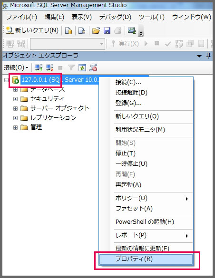Choose 停止(T) from the context menu

tap(146, 153)
